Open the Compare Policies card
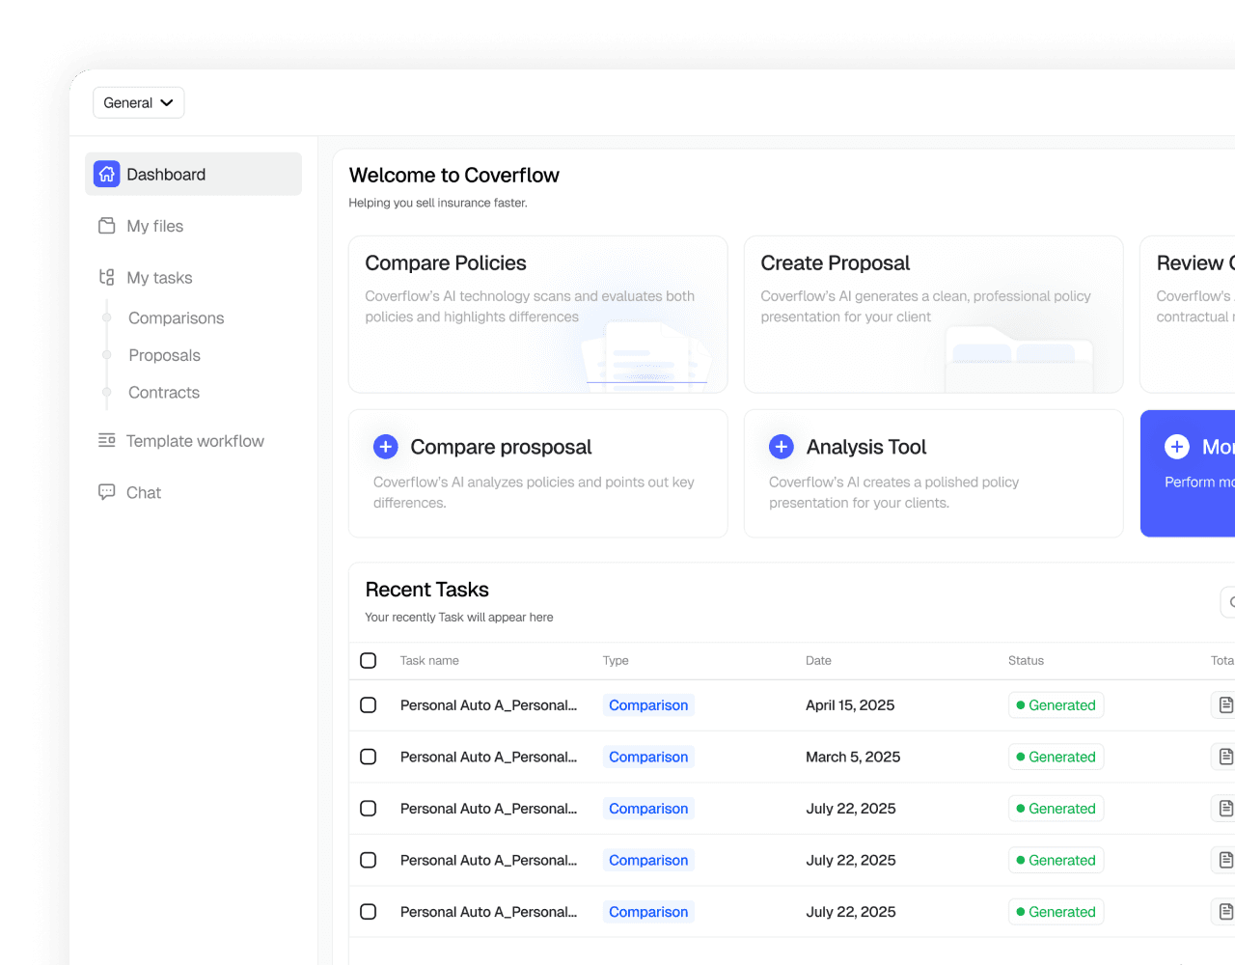Screen dimensions: 1235x965 click(538, 315)
